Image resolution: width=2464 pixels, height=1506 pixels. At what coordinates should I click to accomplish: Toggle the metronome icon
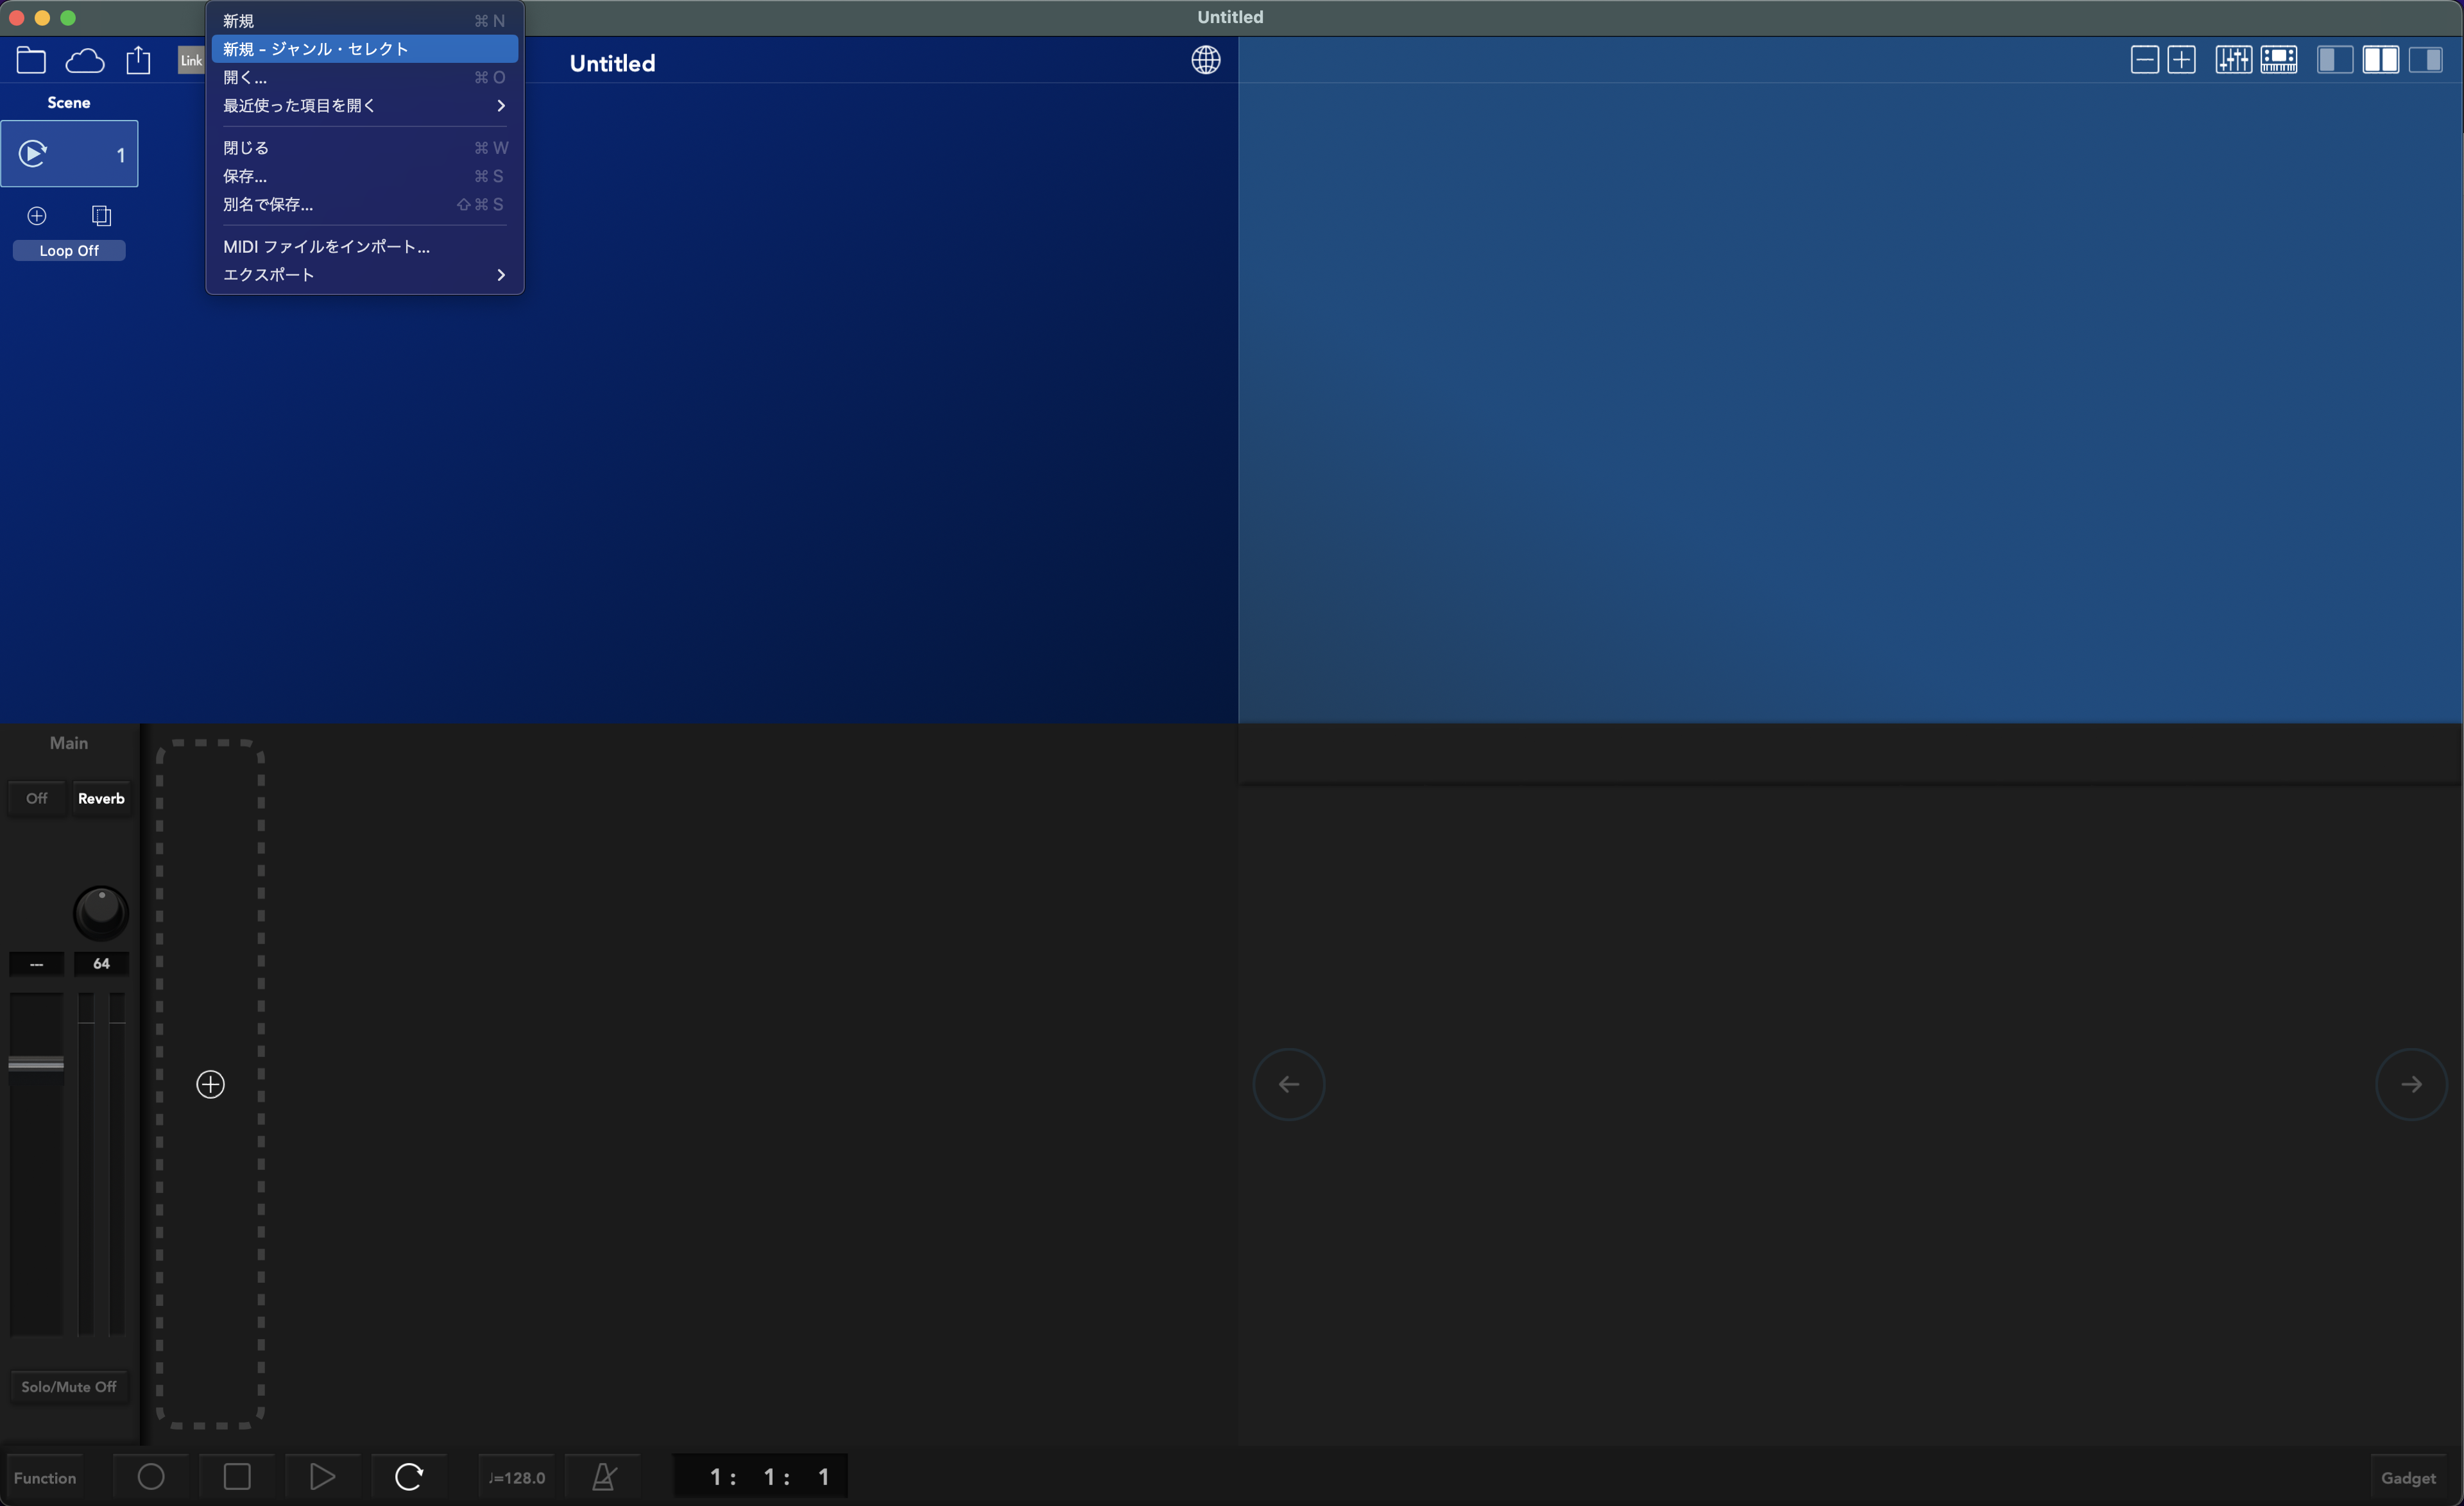604,1477
